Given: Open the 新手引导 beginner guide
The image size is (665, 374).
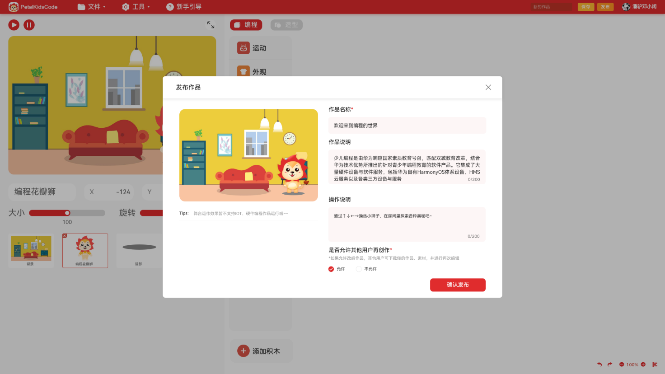Looking at the screenshot, I should [183, 7].
